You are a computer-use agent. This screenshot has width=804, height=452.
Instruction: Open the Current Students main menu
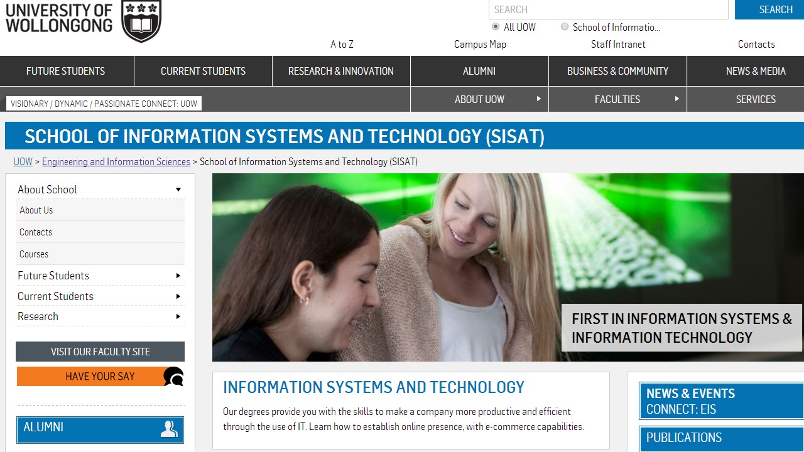(x=203, y=71)
